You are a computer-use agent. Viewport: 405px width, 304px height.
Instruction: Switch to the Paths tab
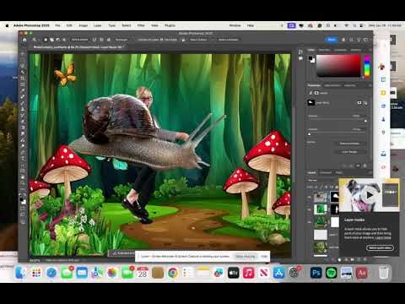click(339, 172)
